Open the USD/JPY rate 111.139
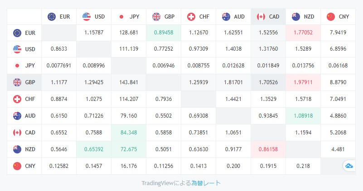363x191 pixels. [129, 49]
